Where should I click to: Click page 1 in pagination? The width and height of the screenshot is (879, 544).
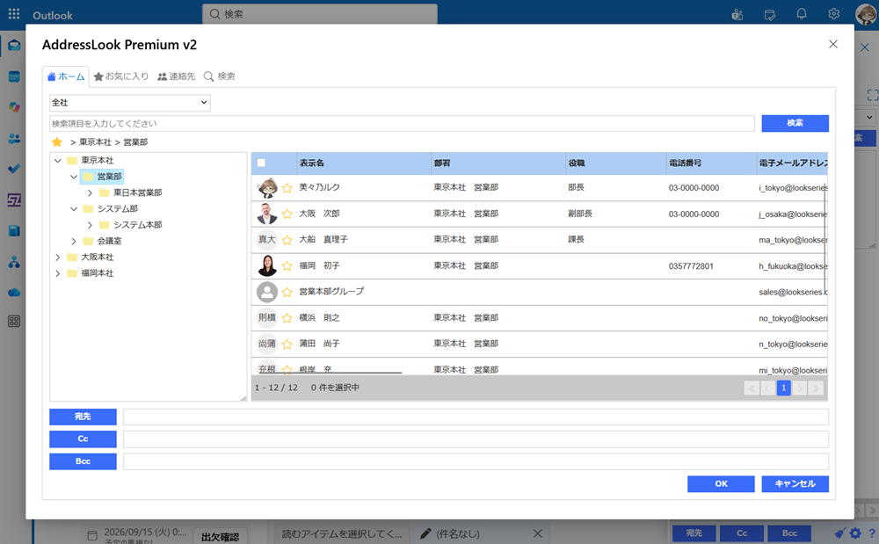[784, 388]
